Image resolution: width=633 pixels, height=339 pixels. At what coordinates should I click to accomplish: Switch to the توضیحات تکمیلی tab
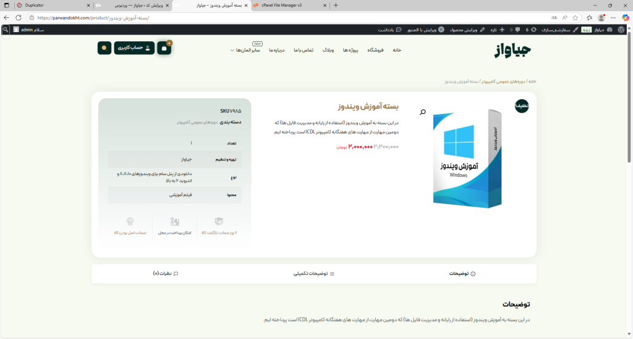(314, 273)
